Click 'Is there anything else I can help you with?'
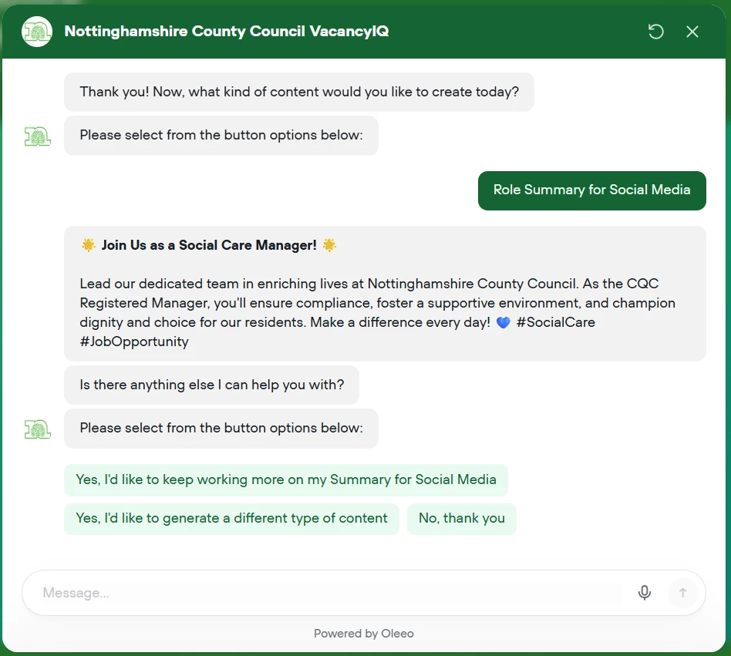 tap(211, 385)
